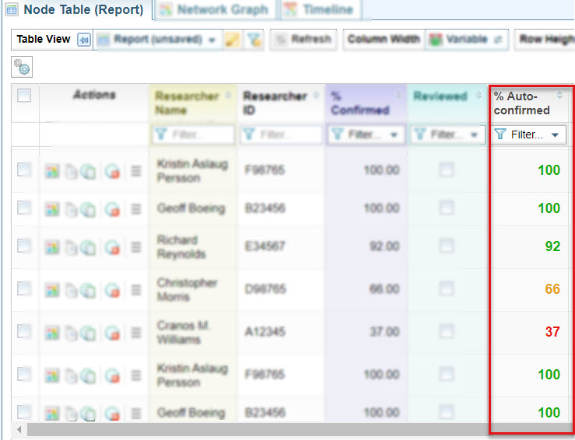575x440 pixels.
Task: Tick the Reviewed checkbox for Richard Reynolds
Action: [446, 246]
